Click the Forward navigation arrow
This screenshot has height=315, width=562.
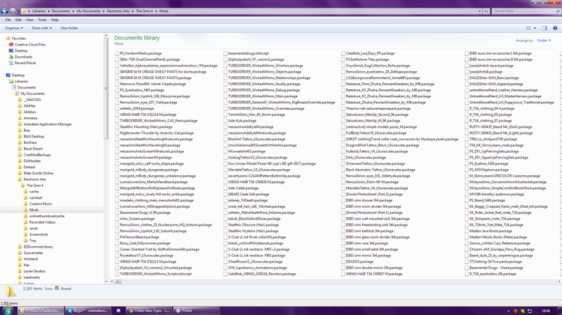[x=13, y=11]
